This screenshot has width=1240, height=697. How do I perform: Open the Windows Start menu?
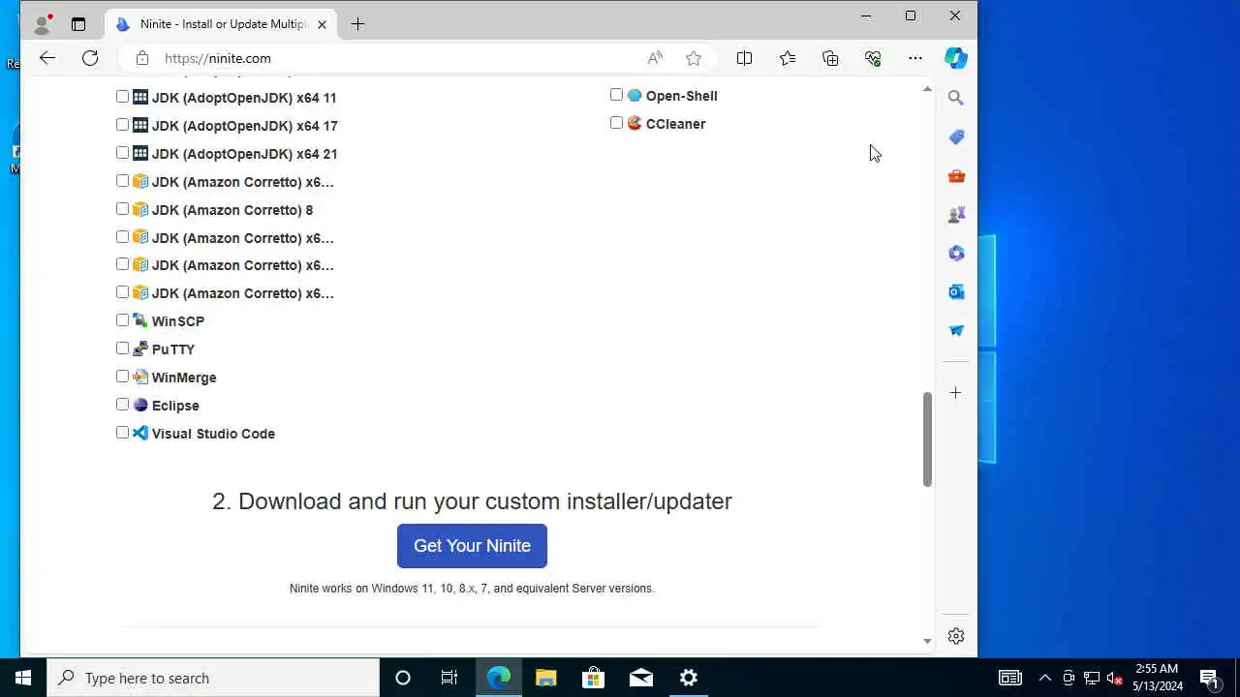click(23, 678)
